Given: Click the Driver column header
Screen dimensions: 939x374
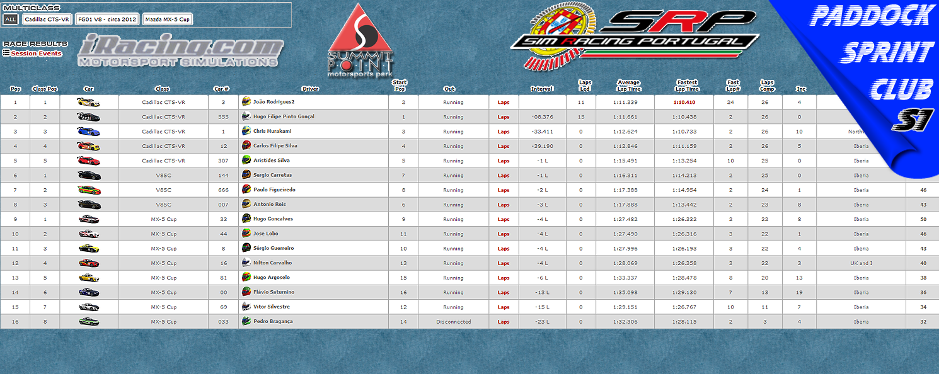Looking at the screenshot, I should click(x=310, y=89).
